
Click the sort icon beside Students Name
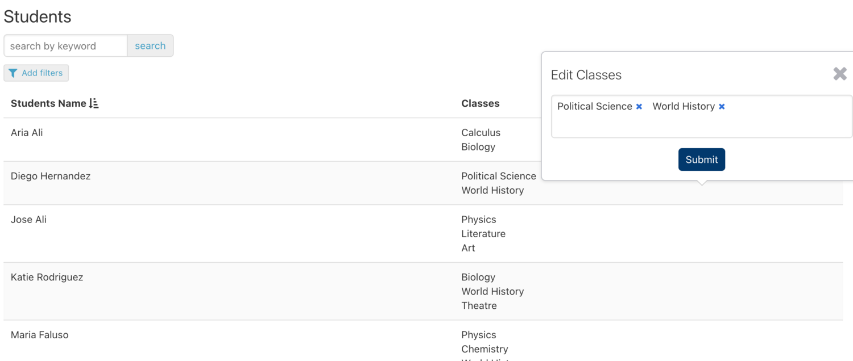[94, 103]
